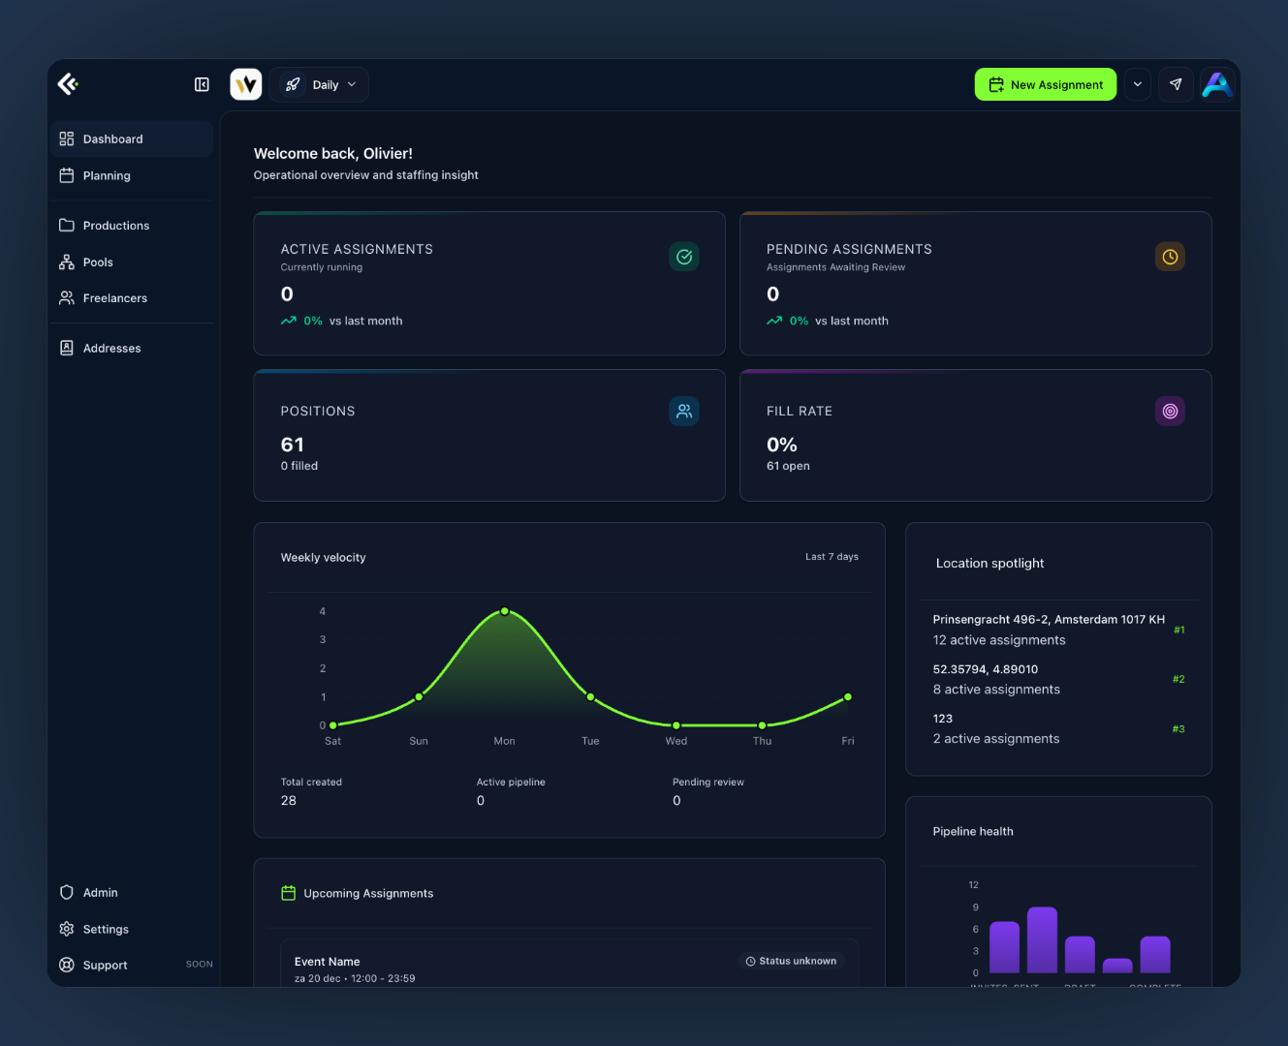The height and width of the screenshot is (1046, 1288).
Task: Click the sidebar collapse panel icon
Action: pyautogui.click(x=202, y=85)
